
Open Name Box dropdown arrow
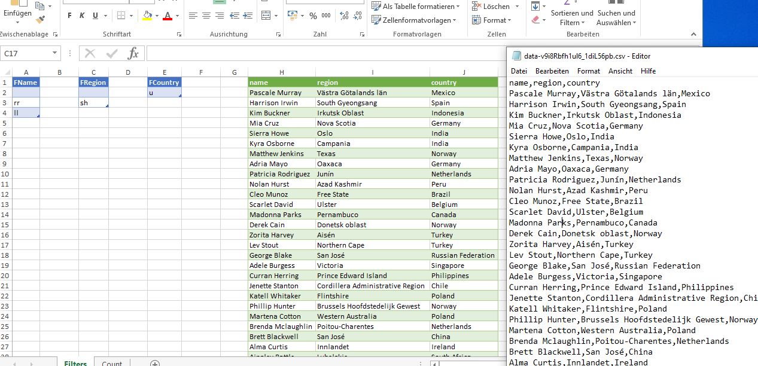(54, 53)
